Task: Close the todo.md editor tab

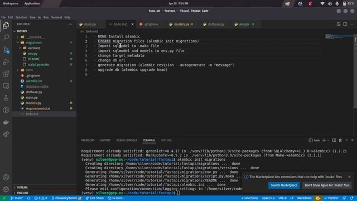Action: (132, 24)
